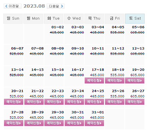Image resolution: width=147 pixels, height=130 pixels.
Task: Click the 525,000 price under 27~28
Action: click(x=17, y=118)
